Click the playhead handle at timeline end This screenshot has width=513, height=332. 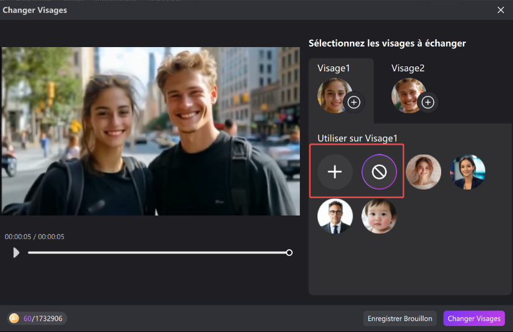(289, 253)
